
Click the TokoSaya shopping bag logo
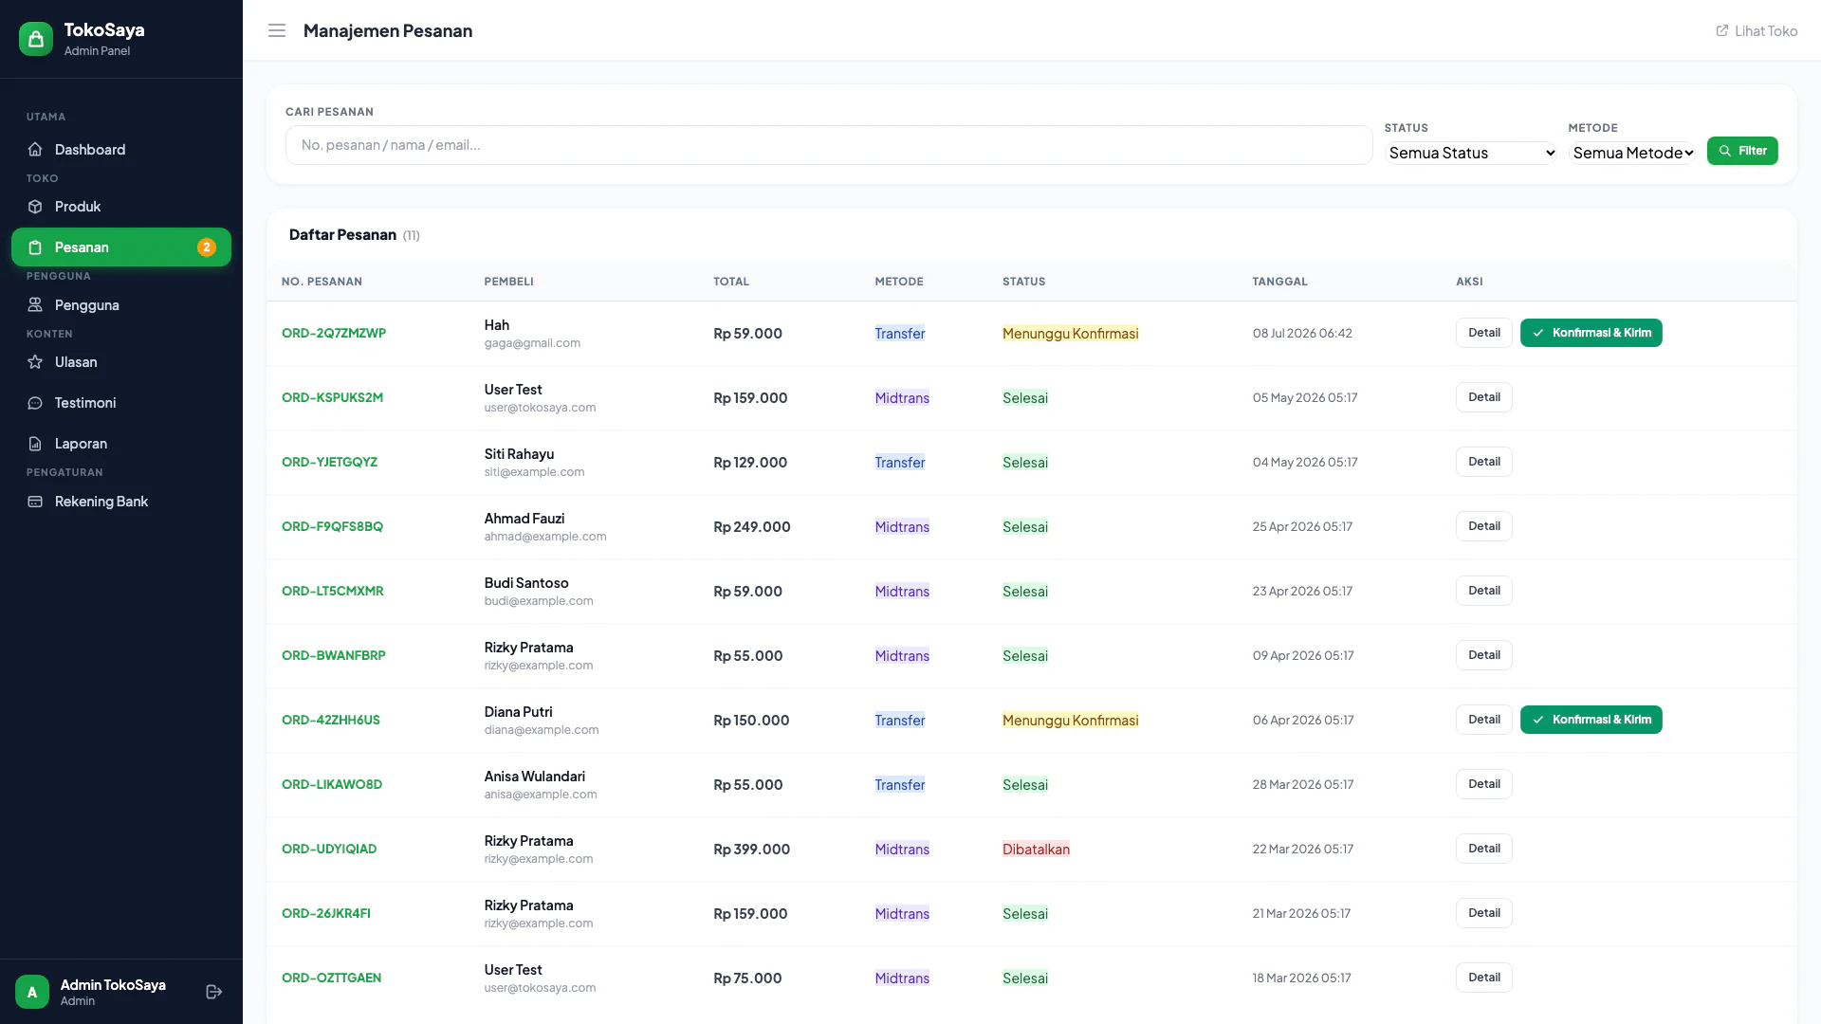[36, 39]
